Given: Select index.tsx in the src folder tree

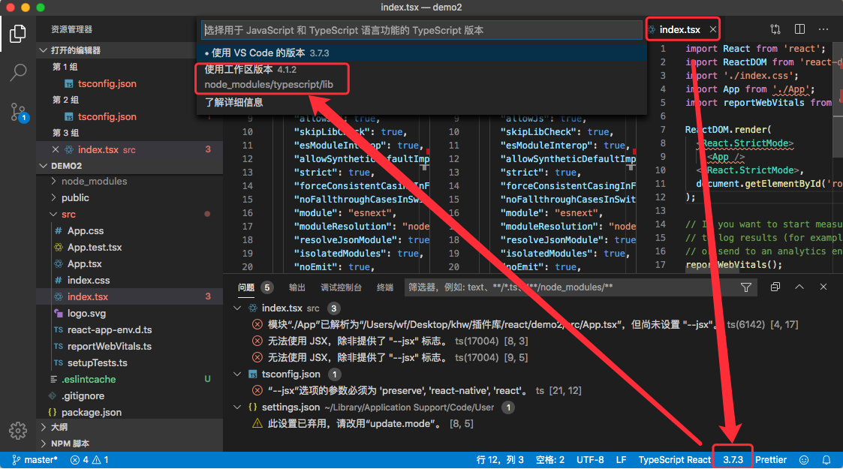Looking at the screenshot, I should 88,296.
